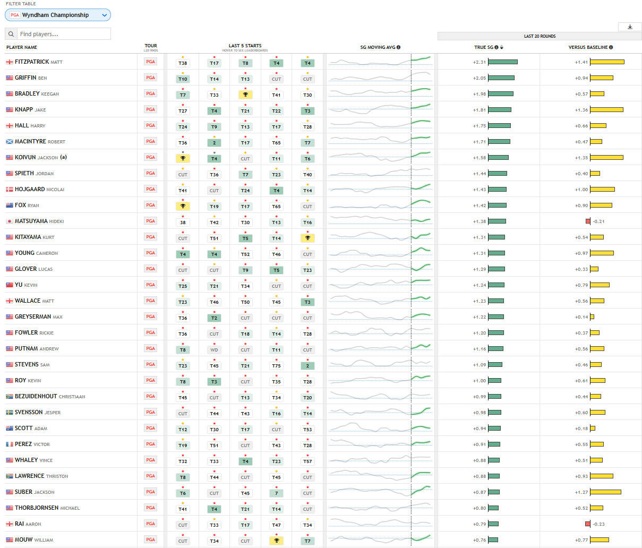
Task: Click the PGA badge in Fitzpatrick's row
Action: (151, 62)
